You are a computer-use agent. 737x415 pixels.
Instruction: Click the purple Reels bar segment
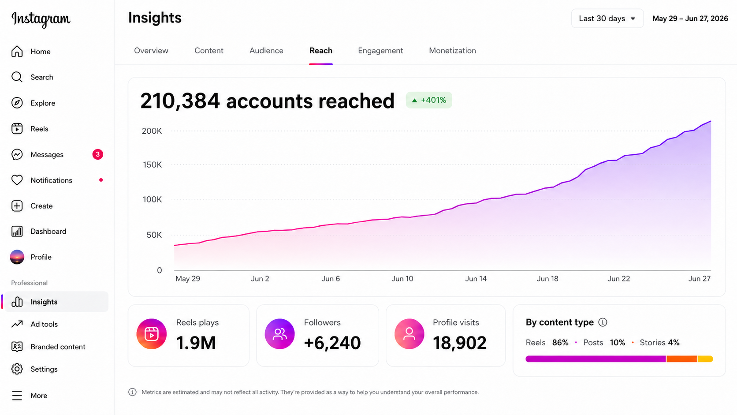pyautogui.click(x=596, y=359)
